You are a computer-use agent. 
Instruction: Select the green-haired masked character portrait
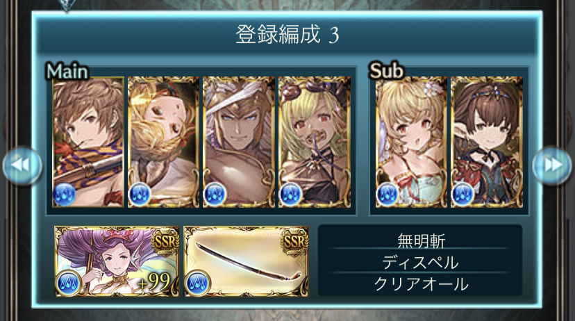315,142
